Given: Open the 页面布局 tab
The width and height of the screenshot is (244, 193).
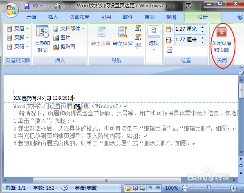Looking at the screenshot, I should pos(80,17).
